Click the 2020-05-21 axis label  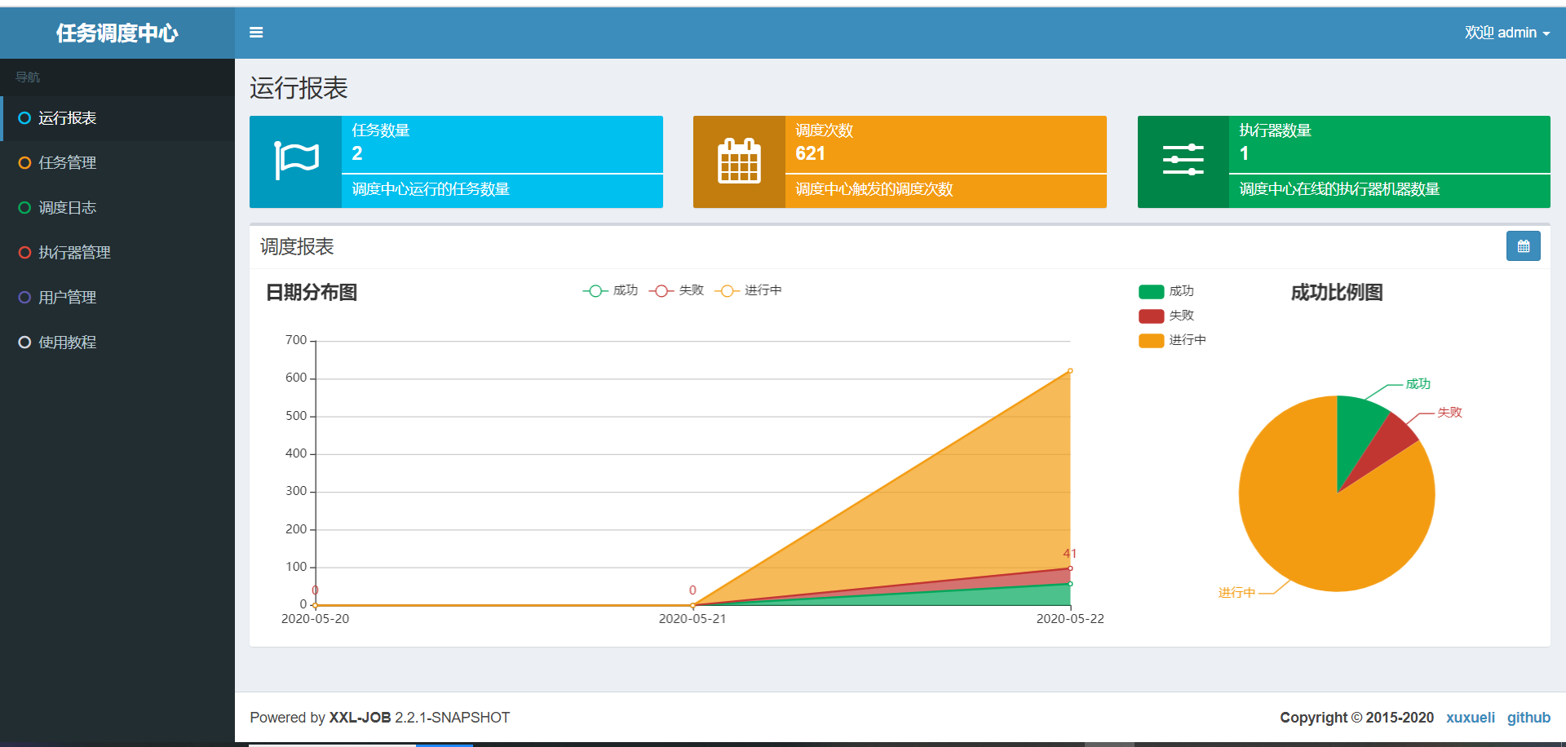(692, 619)
